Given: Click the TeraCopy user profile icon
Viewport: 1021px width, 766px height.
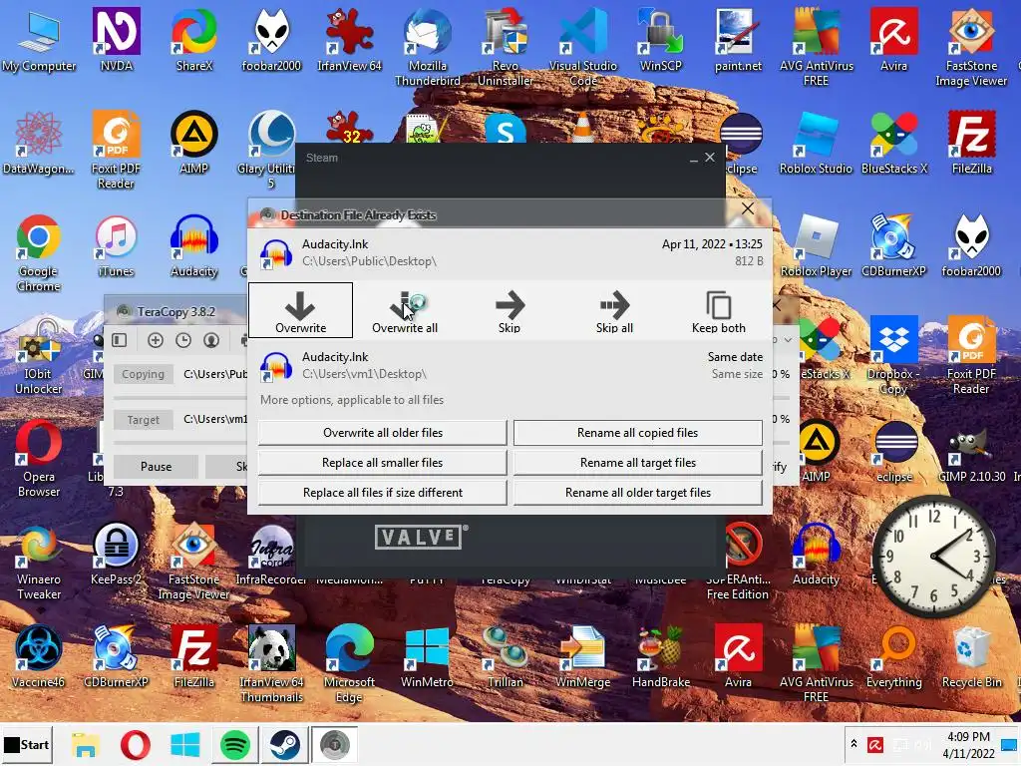Looking at the screenshot, I should click(211, 340).
